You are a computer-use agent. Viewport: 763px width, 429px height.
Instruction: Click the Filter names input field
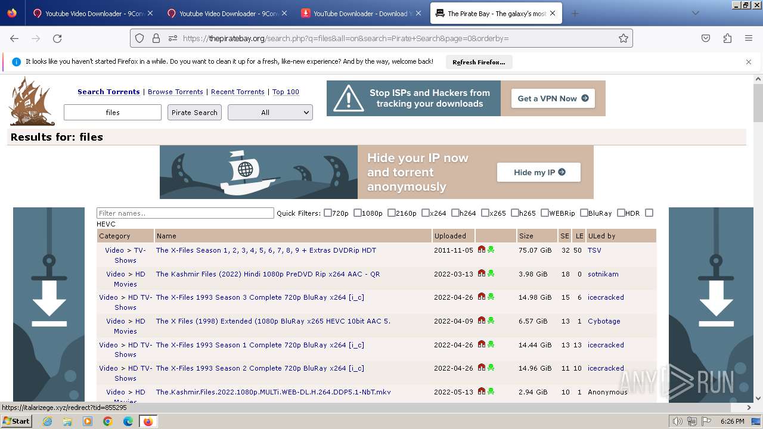click(185, 213)
